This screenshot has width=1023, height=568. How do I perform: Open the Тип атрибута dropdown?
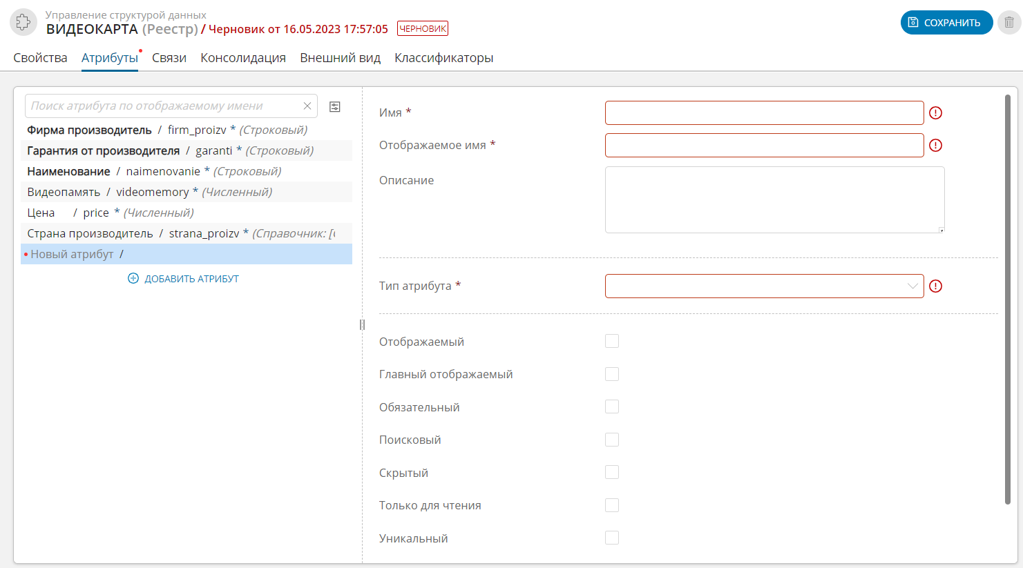[x=764, y=286]
